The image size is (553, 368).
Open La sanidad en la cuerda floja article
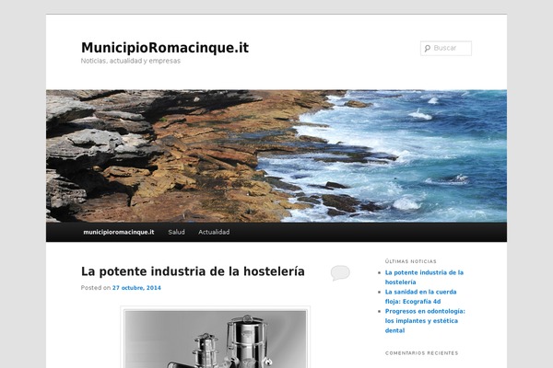[x=420, y=296]
